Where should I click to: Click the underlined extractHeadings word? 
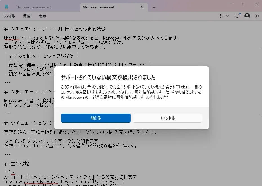41,182
